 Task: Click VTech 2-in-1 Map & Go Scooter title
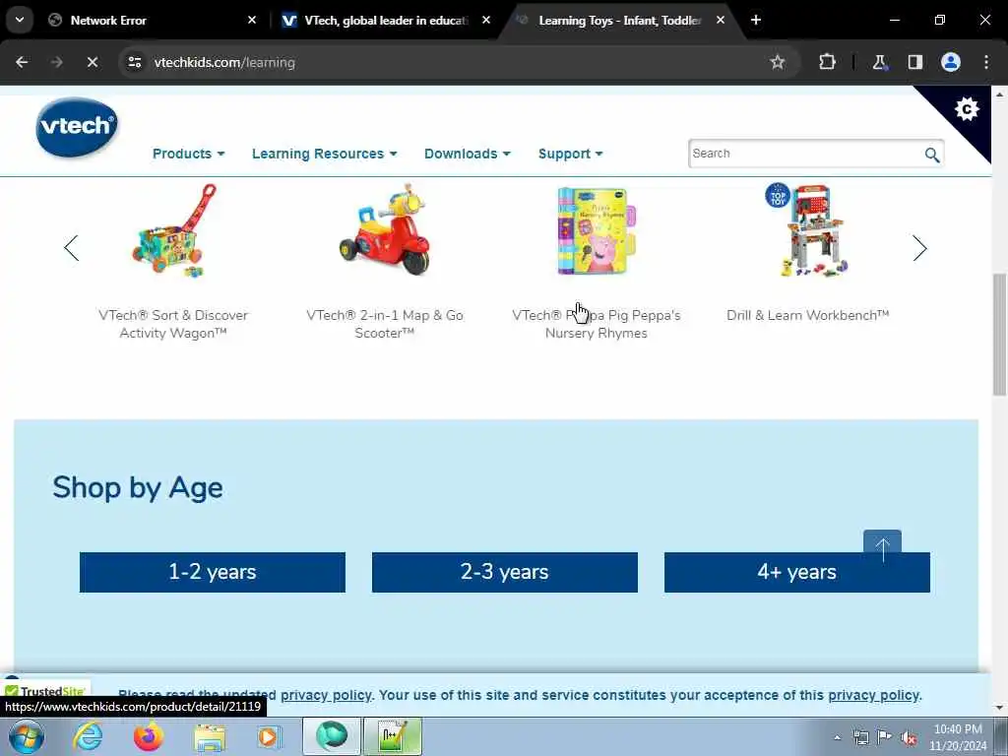pyautogui.click(x=385, y=324)
